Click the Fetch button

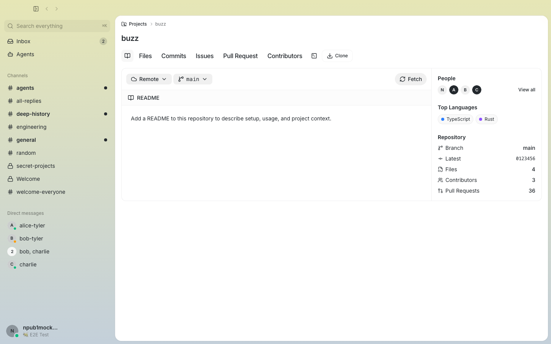411,79
